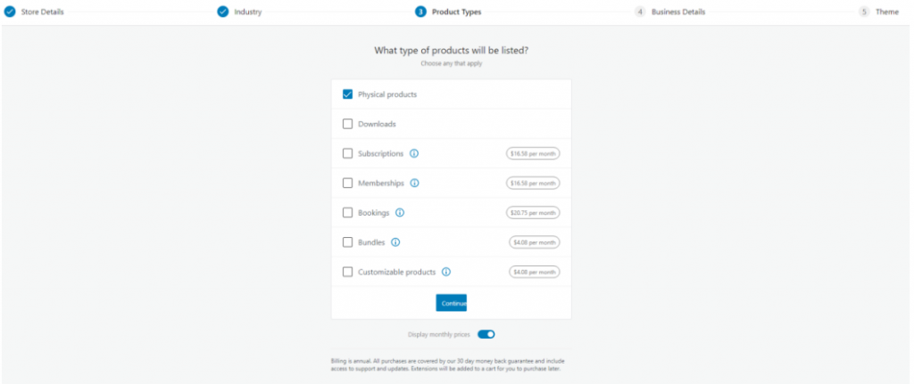The height and width of the screenshot is (384, 914).
Task: Open the Bundles info icon
Action: tap(395, 242)
